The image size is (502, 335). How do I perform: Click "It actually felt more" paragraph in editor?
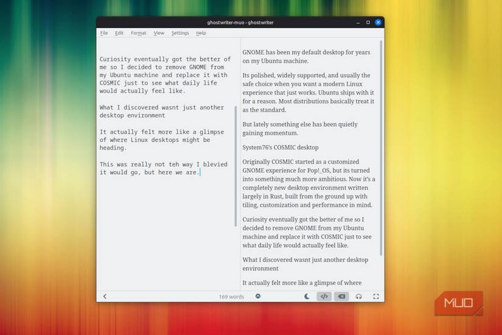[x=161, y=139]
